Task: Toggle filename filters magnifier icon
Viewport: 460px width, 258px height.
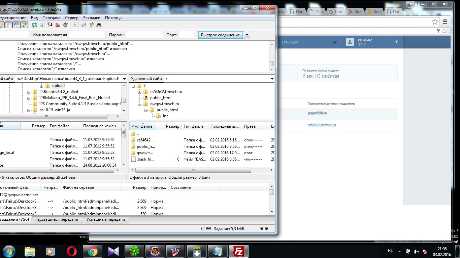Action: click(x=84, y=25)
